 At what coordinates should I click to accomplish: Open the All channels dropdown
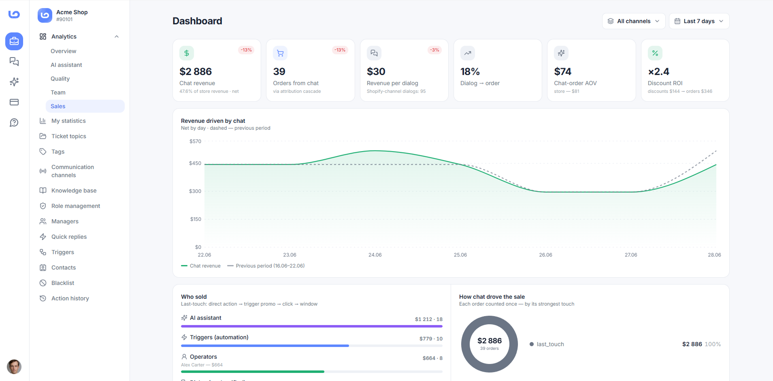(634, 21)
